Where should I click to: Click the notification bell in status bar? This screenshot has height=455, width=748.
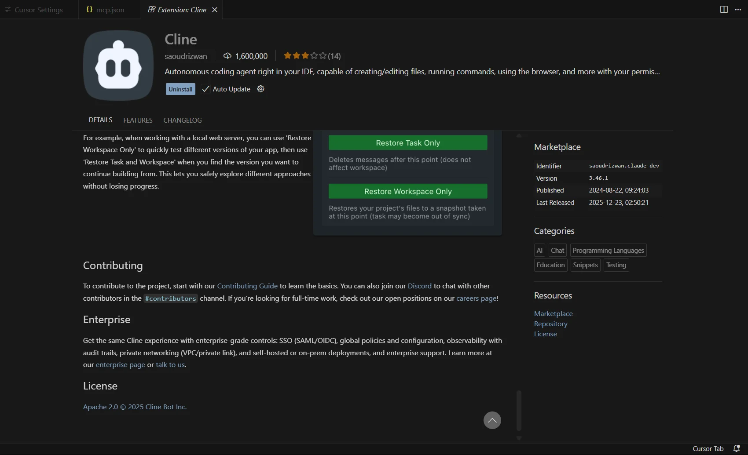point(737,448)
